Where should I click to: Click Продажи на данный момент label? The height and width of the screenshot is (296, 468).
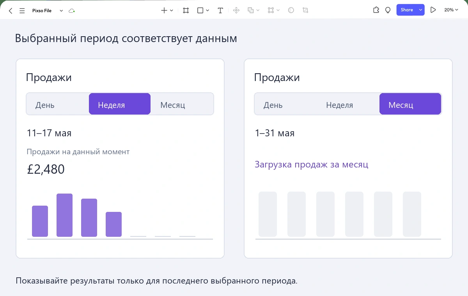point(78,152)
